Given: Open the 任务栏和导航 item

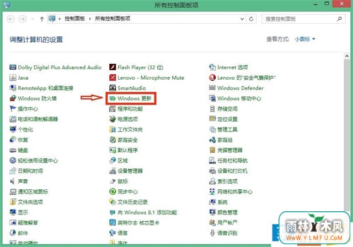Looking at the screenshot, I should 228,161.
